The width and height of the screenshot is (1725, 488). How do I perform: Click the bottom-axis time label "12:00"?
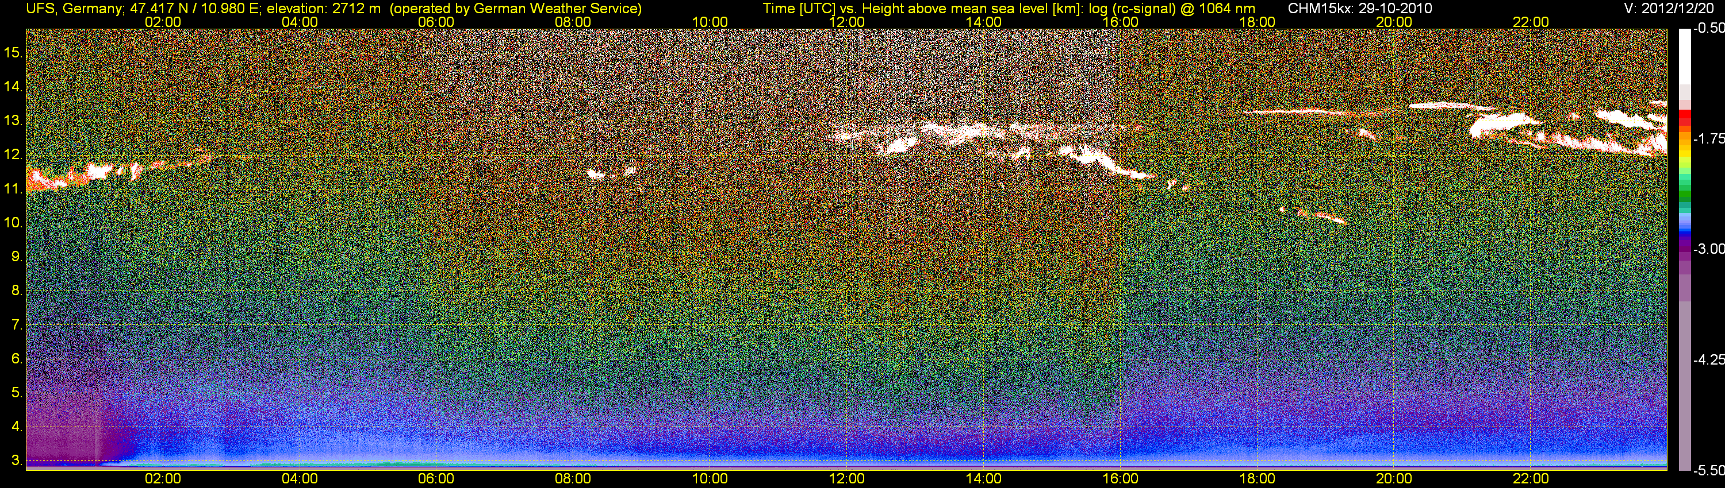click(x=846, y=479)
